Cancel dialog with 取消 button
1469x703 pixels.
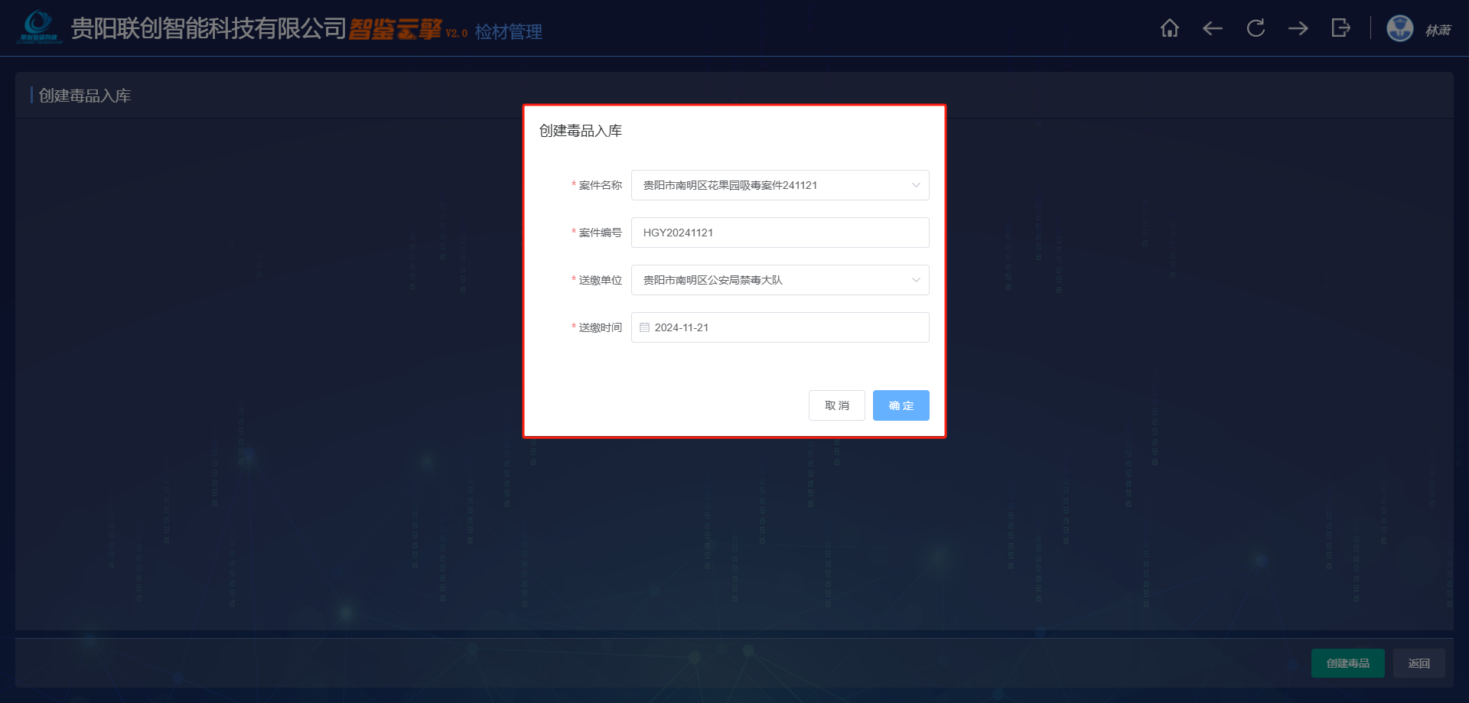click(837, 405)
